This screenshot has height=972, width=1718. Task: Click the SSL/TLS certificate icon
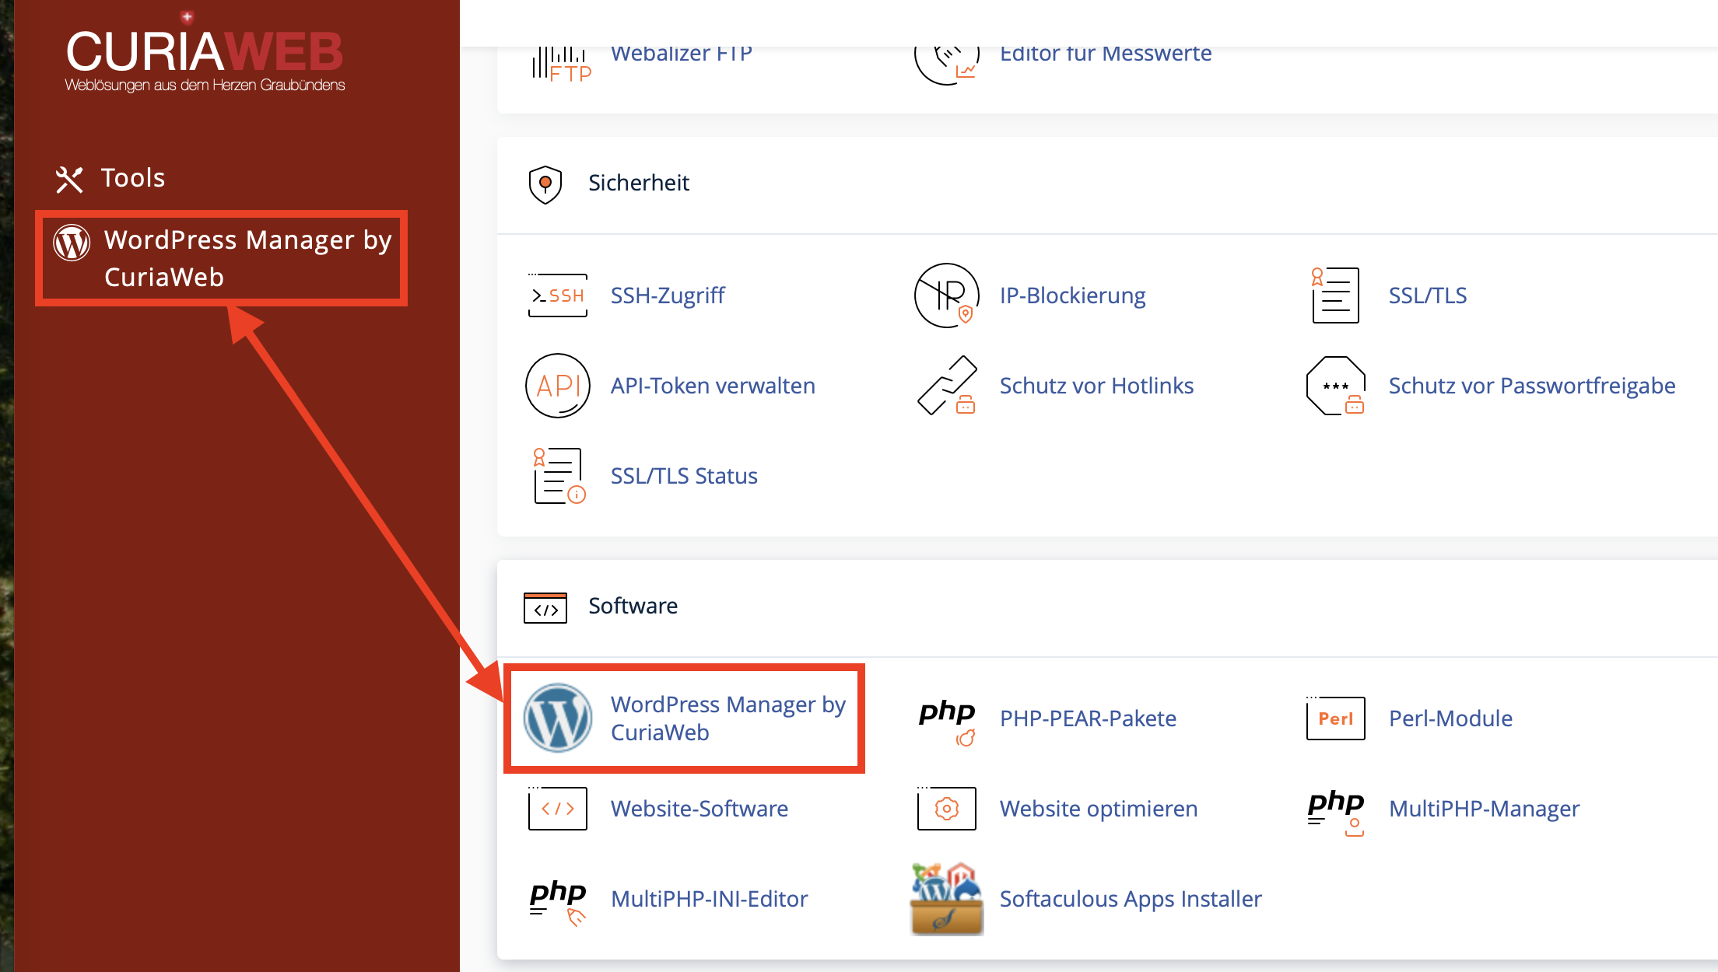[x=1335, y=295]
